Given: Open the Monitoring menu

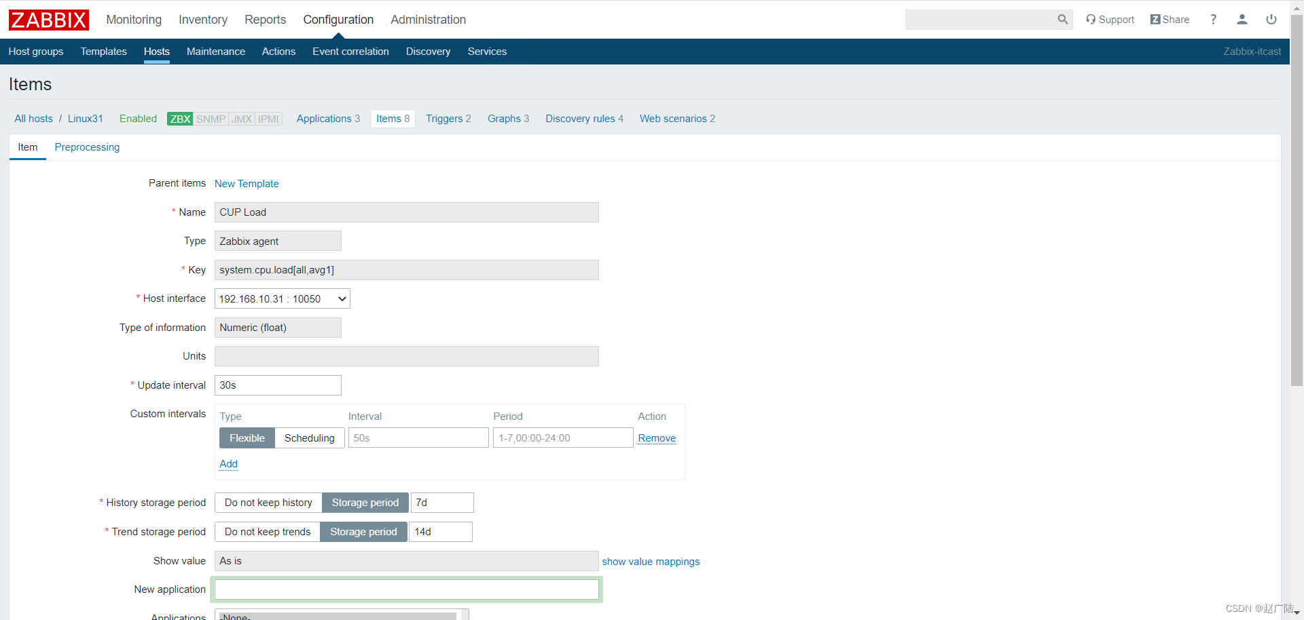Looking at the screenshot, I should pos(134,20).
